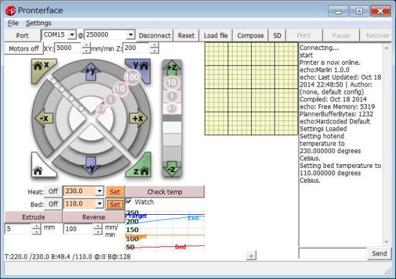The height and width of the screenshot is (279, 396).
Task: Click the yellow print bed grid preview
Action: (251, 89)
